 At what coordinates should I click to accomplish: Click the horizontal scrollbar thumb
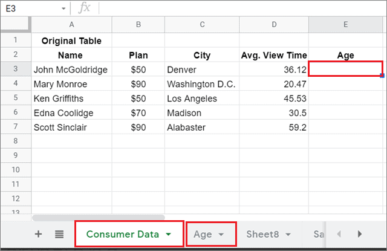pyautogui.click(x=98, y=217)
